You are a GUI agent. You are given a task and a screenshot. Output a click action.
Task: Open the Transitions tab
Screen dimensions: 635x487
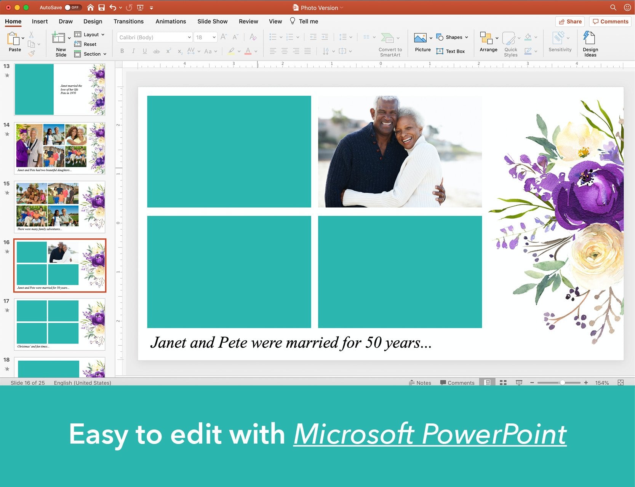(x=128, y=21)
